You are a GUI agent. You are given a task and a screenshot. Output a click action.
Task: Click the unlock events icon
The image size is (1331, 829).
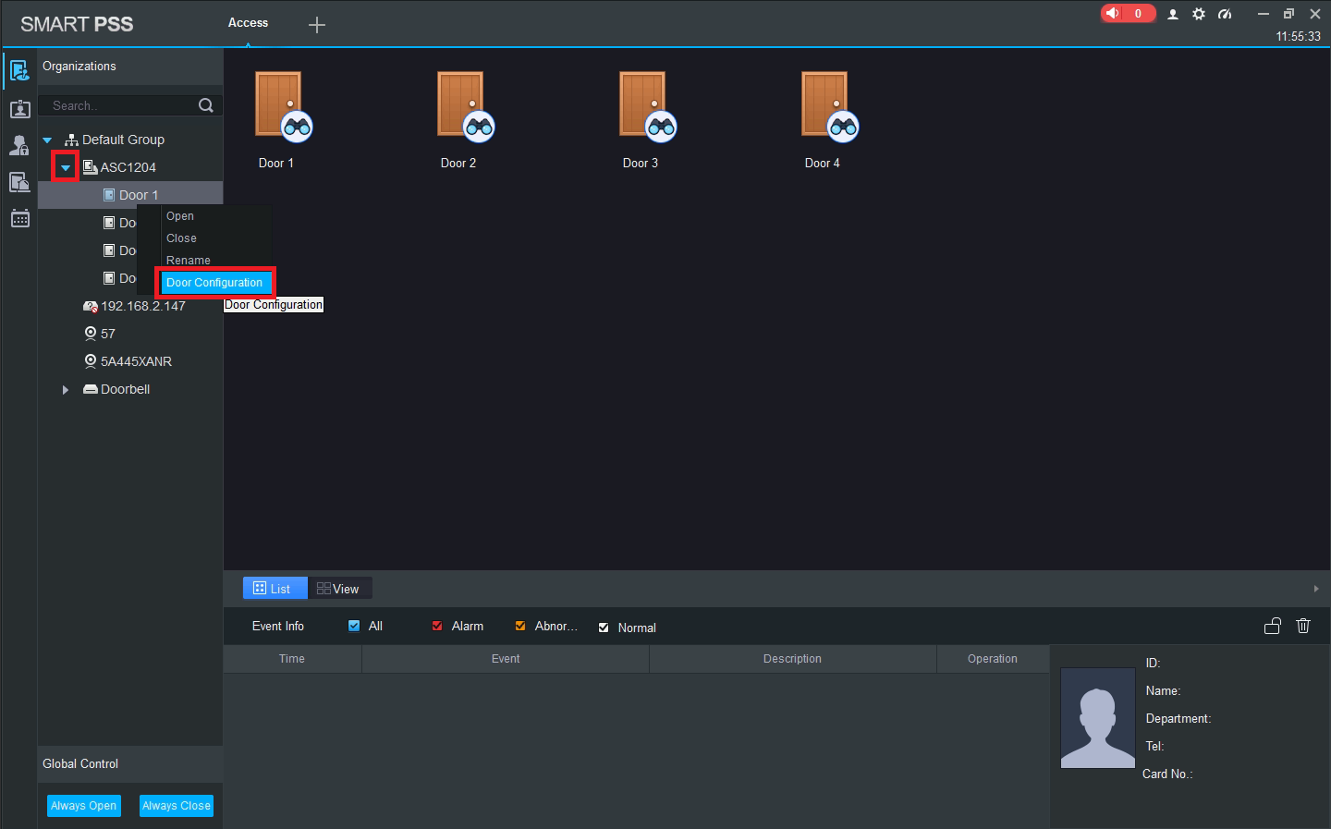coord(1273,626)
